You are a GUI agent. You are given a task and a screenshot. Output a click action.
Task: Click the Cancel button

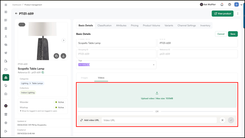(221, 34)
